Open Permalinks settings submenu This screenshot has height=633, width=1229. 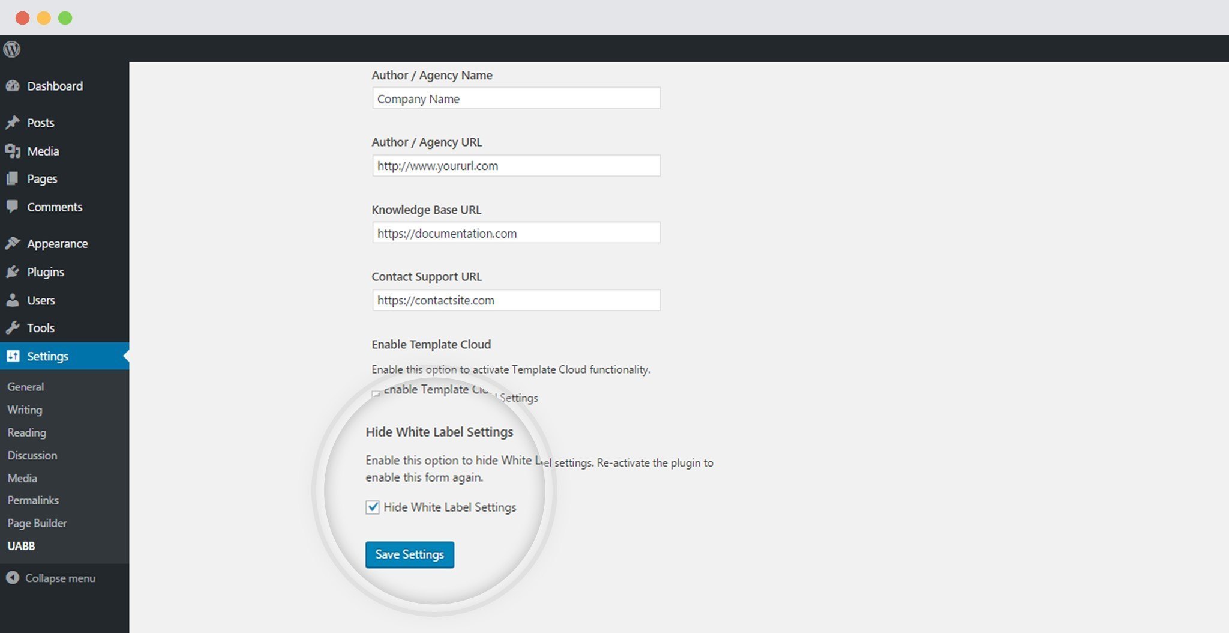click(x=33, y=500)
